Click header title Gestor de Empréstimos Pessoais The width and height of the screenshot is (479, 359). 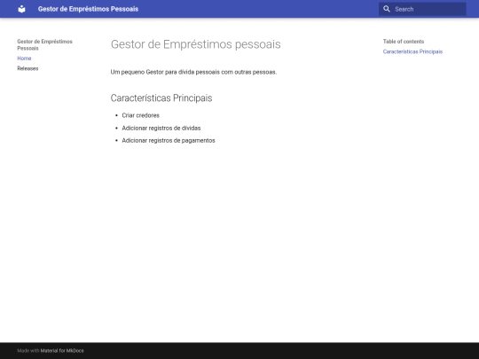88,9
